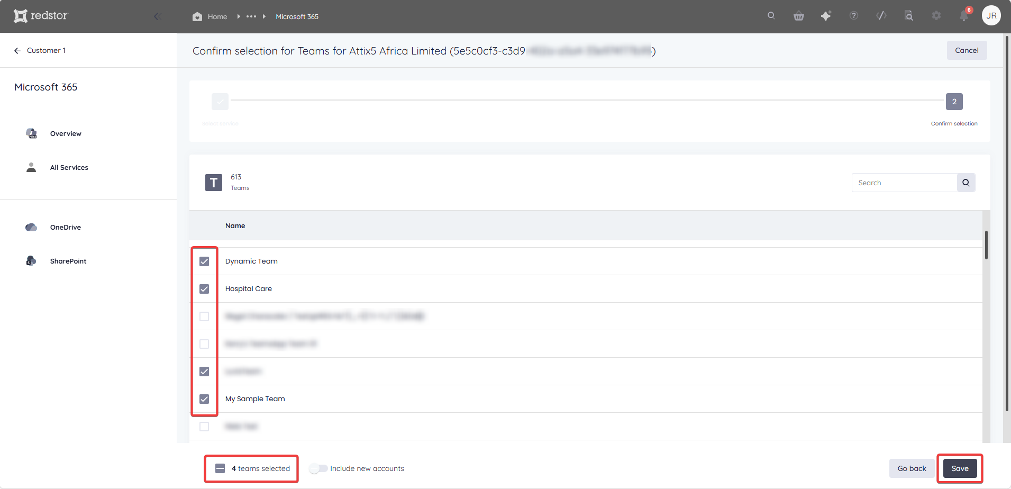Image resolution: width=1011 pixels, height=489 pixels.
Task: Select the My Sample Team row name
Action: pyautogui.click(x=255, y=399)
